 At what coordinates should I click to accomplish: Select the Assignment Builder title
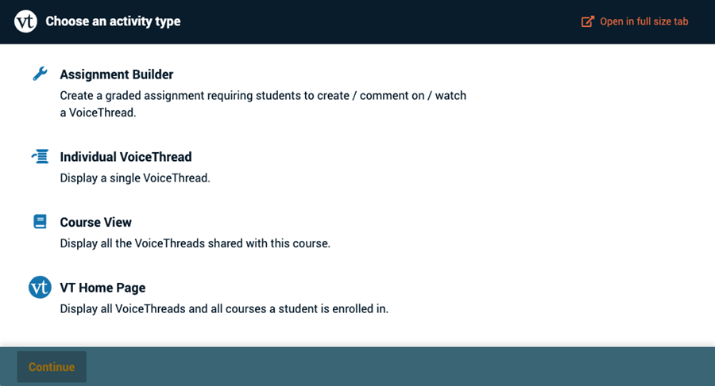coord(116,75)
